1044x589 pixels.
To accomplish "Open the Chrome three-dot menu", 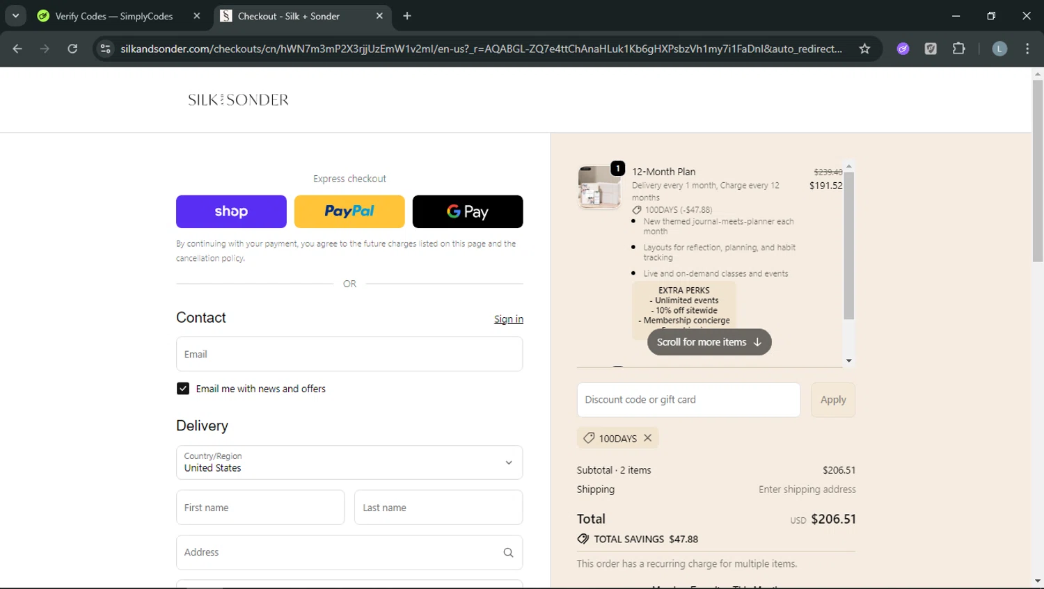I will click(1027, 49).
